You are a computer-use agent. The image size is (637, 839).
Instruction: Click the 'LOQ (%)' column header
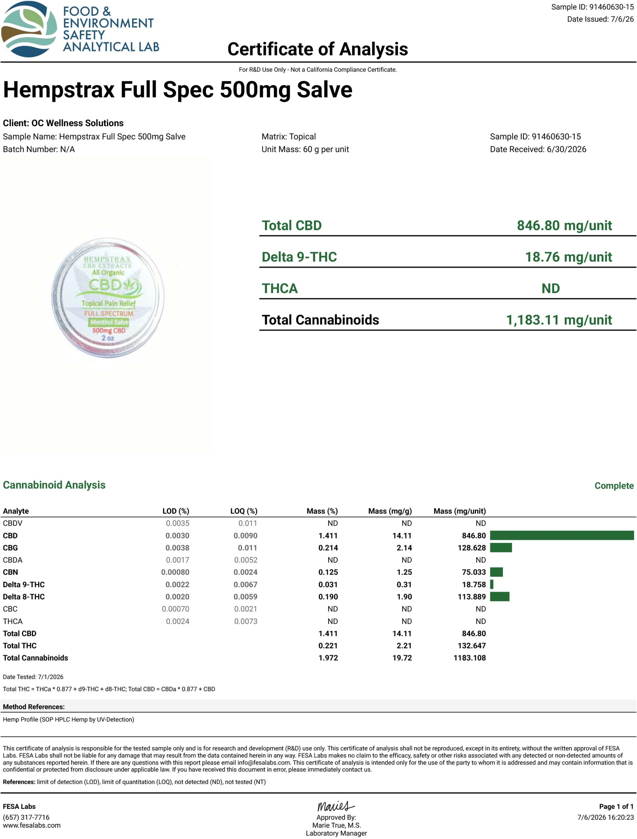tap(244, 511)
